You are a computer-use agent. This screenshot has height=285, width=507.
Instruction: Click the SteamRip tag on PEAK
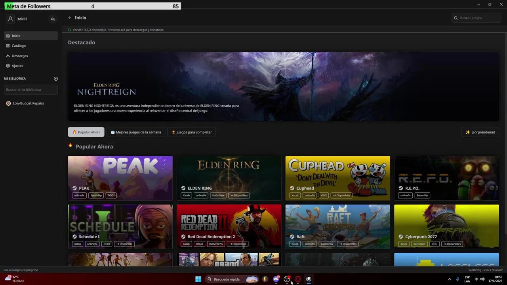pyautogui.click(x=96, y=196)
